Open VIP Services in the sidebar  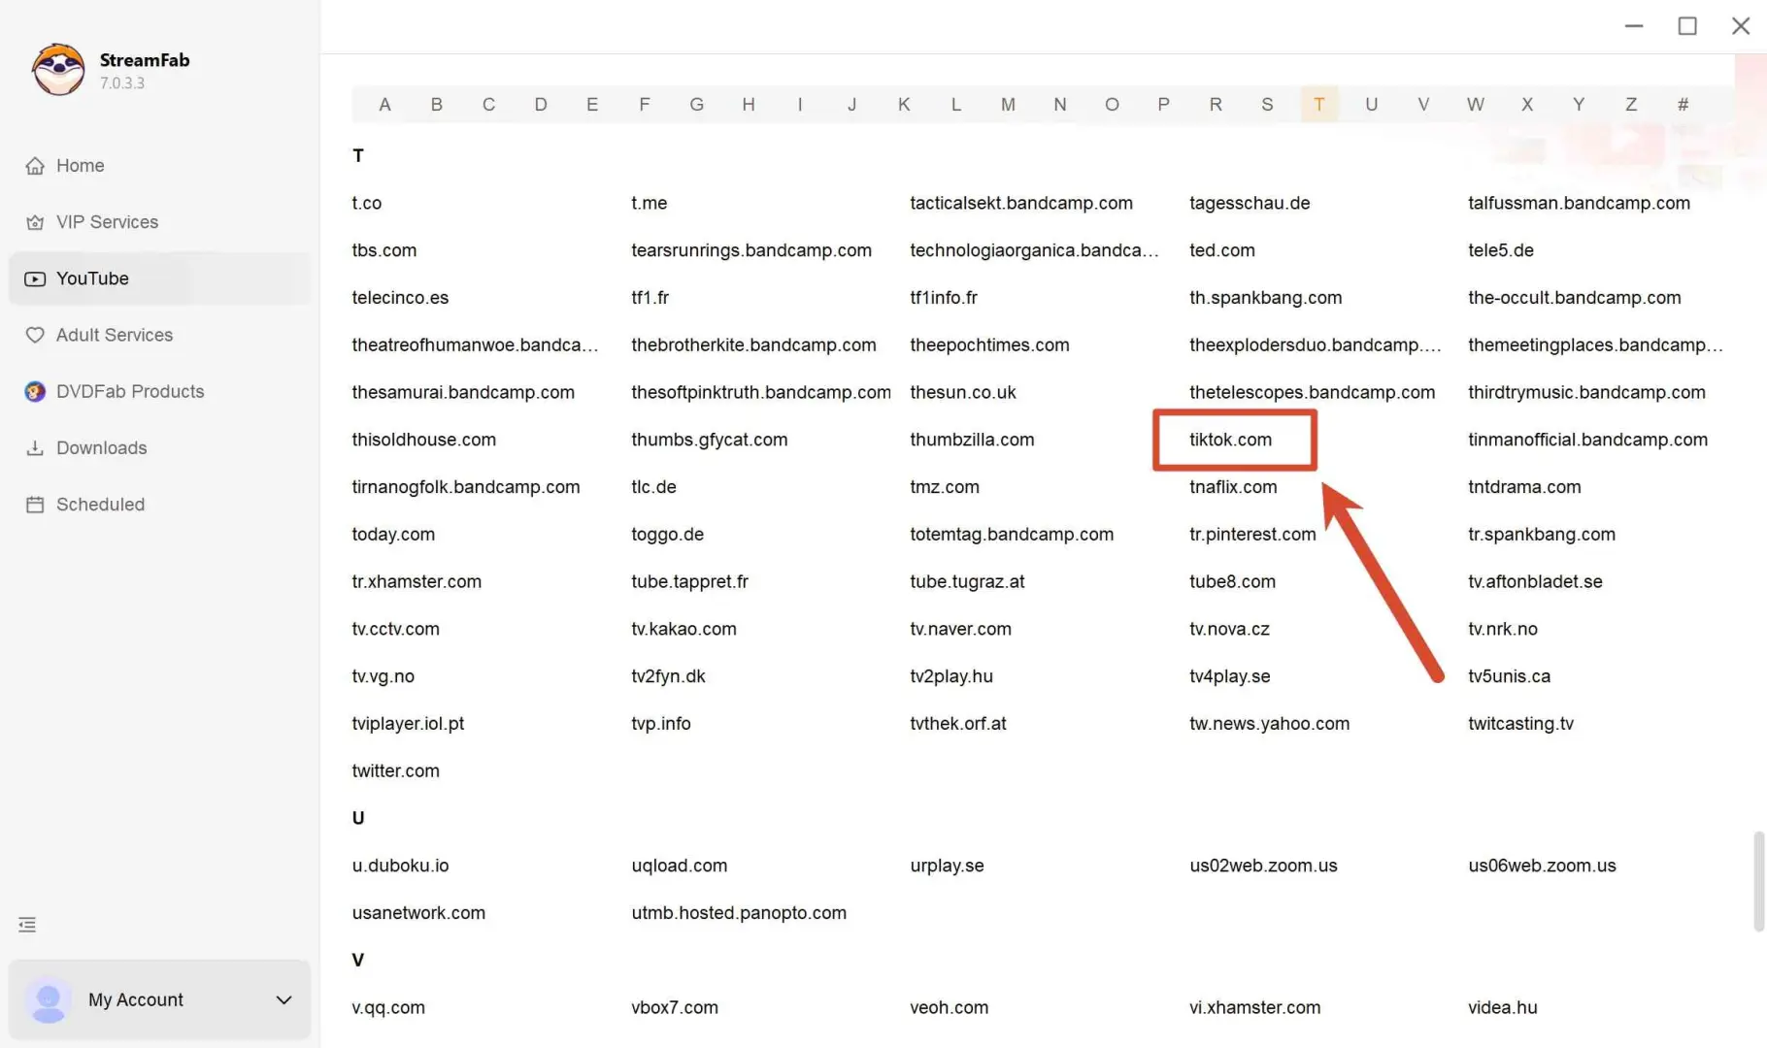[159, 222]
